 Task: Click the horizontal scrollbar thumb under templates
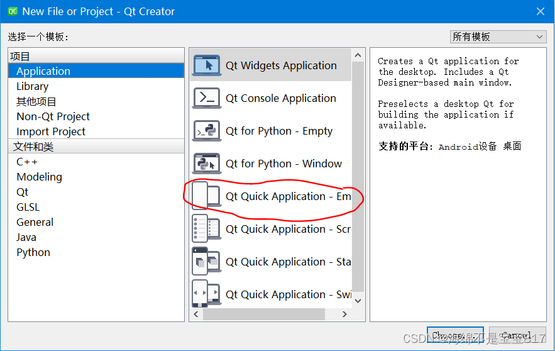point(264,314)
